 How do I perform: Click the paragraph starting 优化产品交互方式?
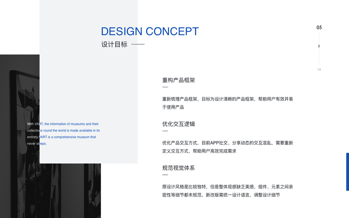click(x=228, y=147)
